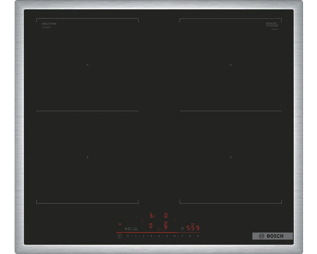Tap the cross marker of top-left cooking zone
This screenshot has height=254, width=317.
tap(87, 65)
